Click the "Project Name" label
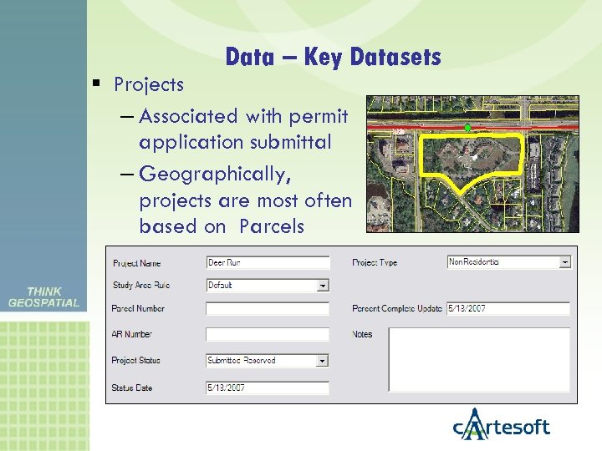This screenshot has height=451, width=602. click(136, 263)
